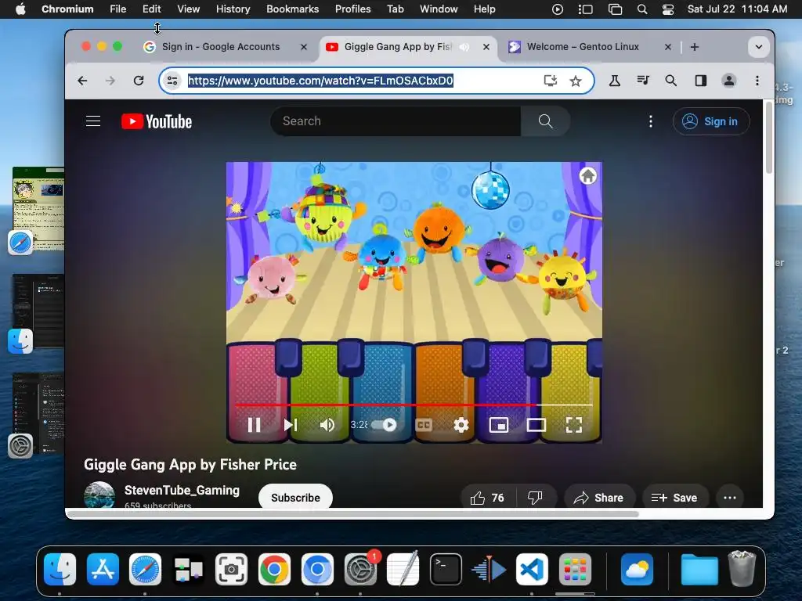Open video settings gear in player
This screenshot has height=601, width=802.
pos(461,425)
